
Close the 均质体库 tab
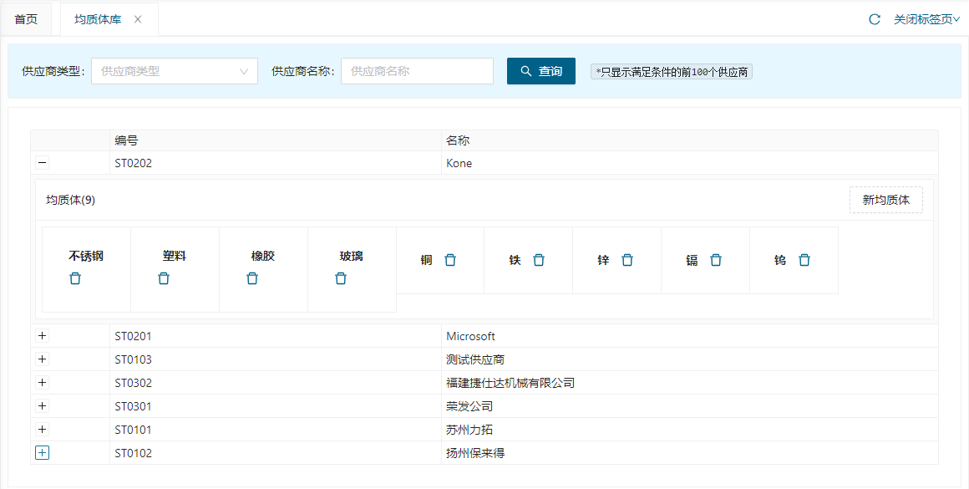[x=138, y=19]
